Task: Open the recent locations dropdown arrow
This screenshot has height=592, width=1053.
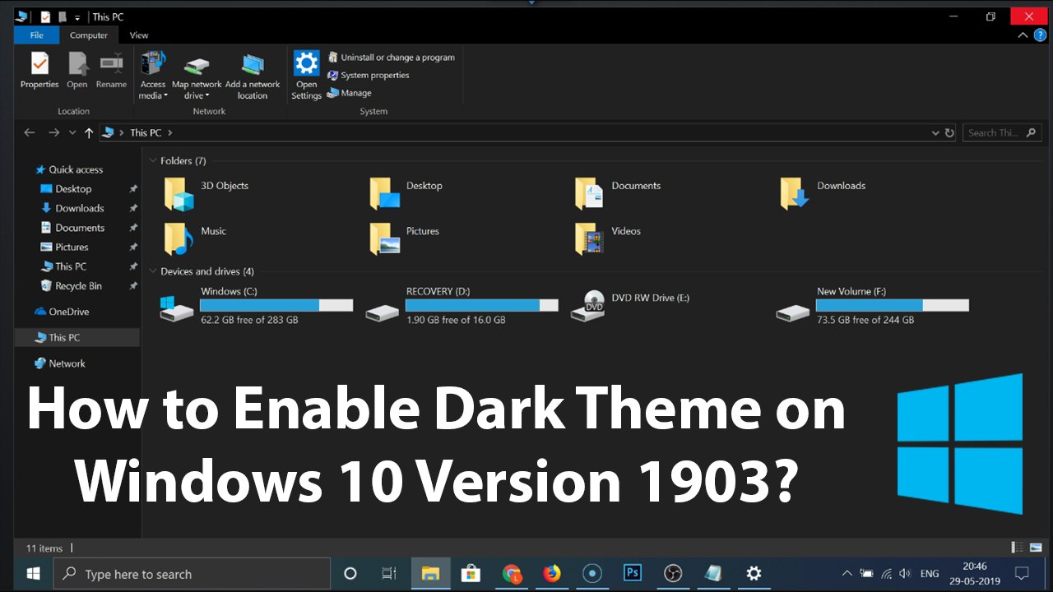Action: [x=72, y=132]
